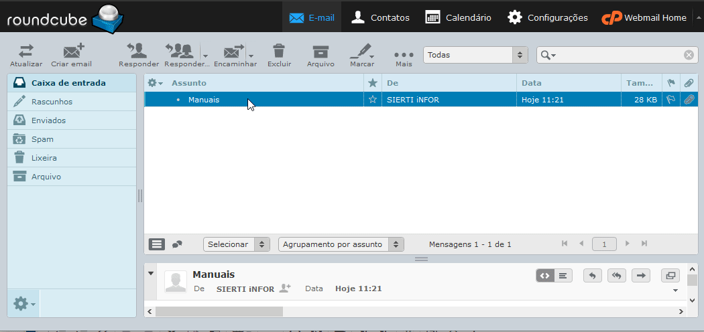Open the Agrupamento por assunto dropdown
The width and height of the screenshot is (704, 332).
point(341,244)
